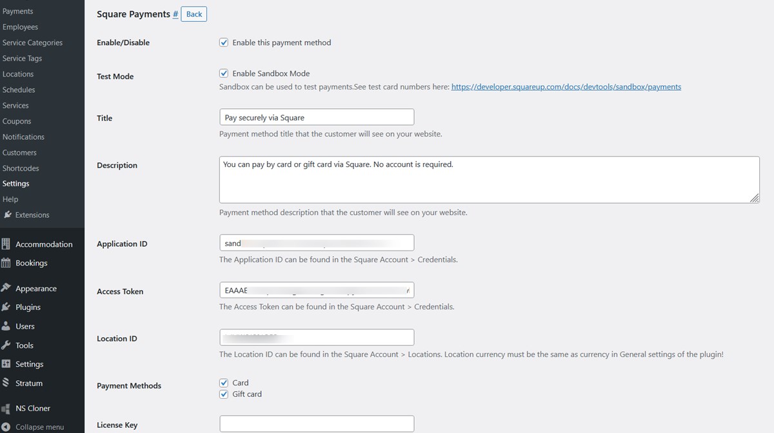
Task: Go to Service Tags
Action: click(22, 58)
